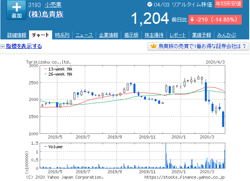Viewport: 250px width, 181px height.
Task: Open 鳥貴族の売買で1番お得な証券会社は？ banner
Action: 198,46
